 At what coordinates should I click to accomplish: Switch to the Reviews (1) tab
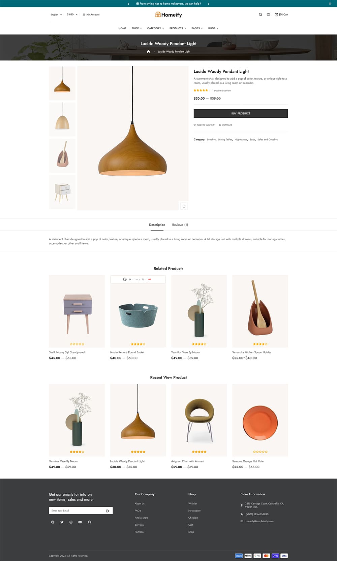(x=180, y=225)
